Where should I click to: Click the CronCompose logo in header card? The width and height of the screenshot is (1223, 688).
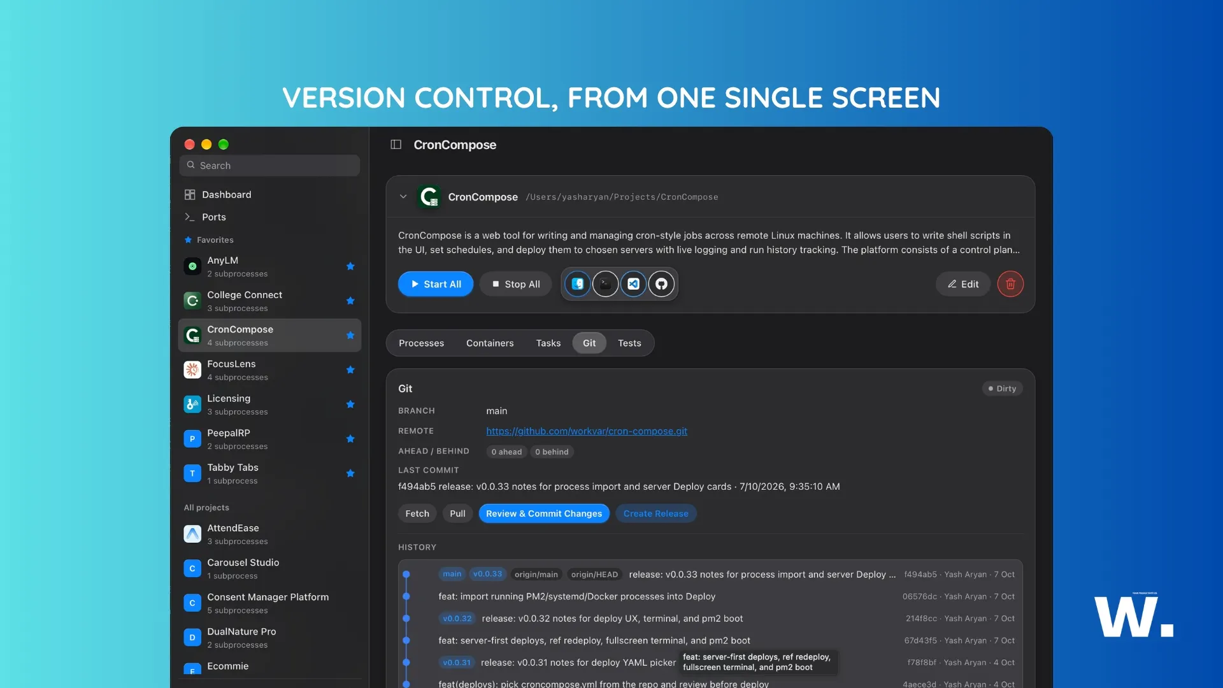(x=429, y=197)
